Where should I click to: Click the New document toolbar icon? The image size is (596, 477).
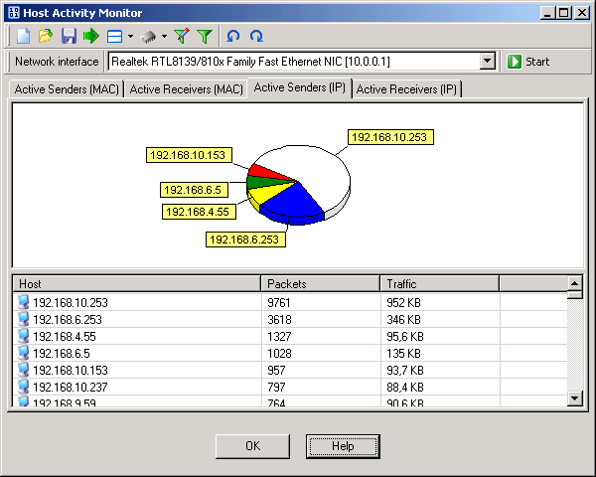(23, 37)
